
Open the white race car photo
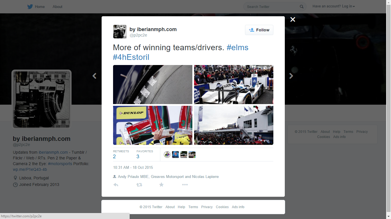pyautogui.click(x=234, y=84)
